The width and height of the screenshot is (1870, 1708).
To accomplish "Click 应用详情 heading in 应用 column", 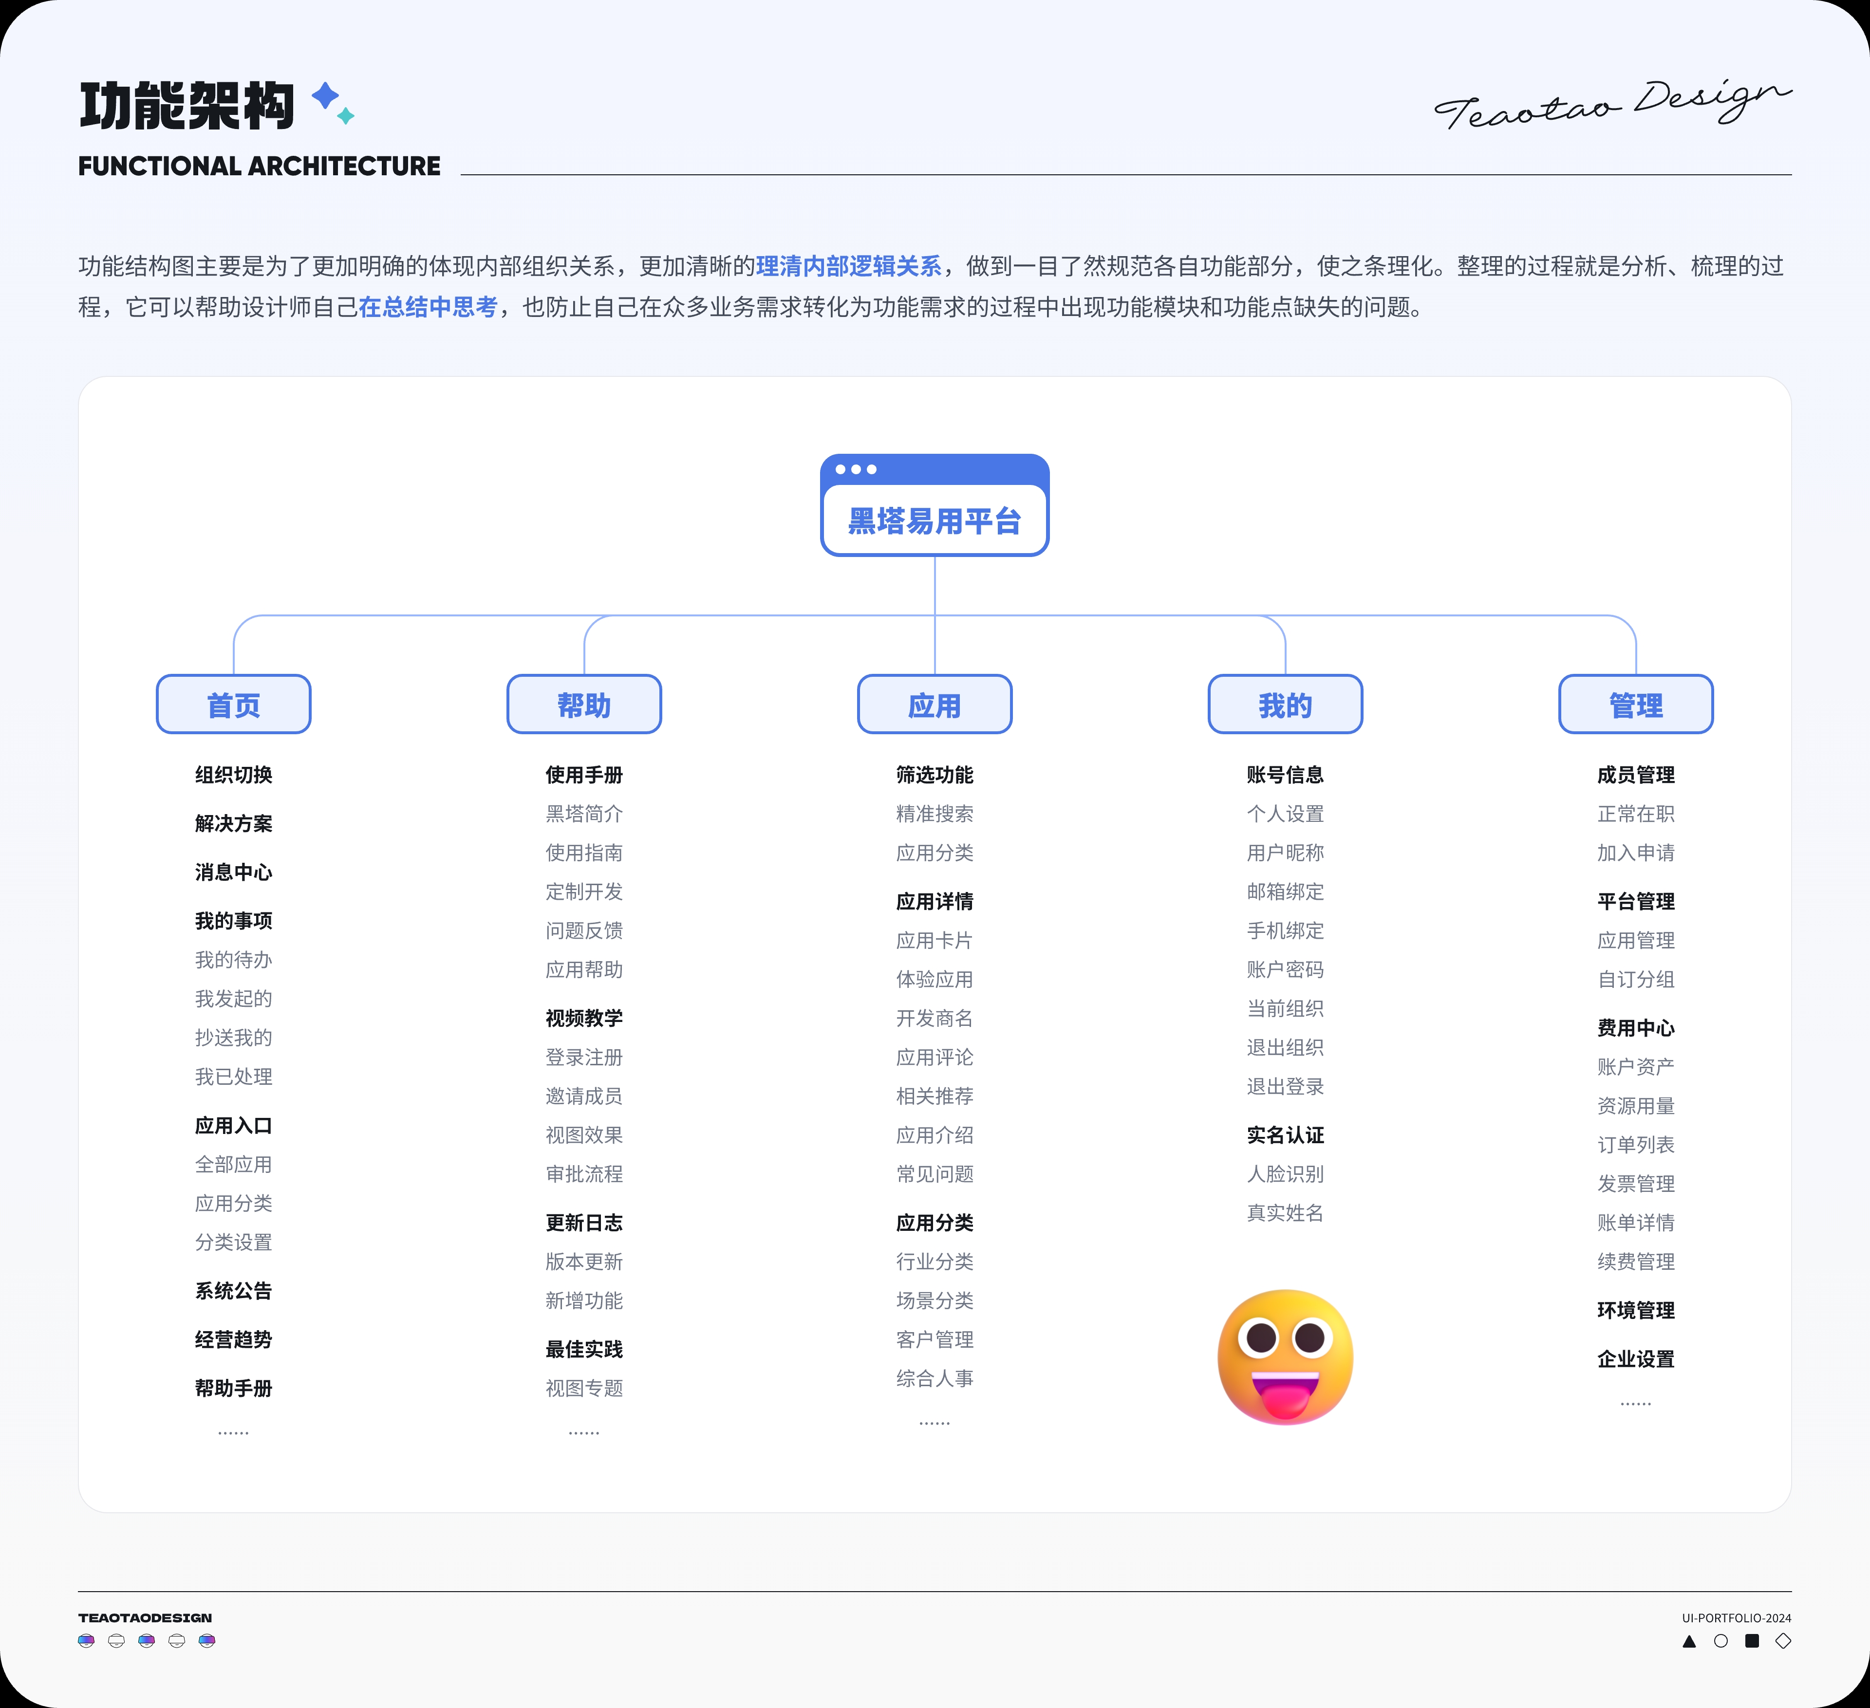I will pos(934,901).
